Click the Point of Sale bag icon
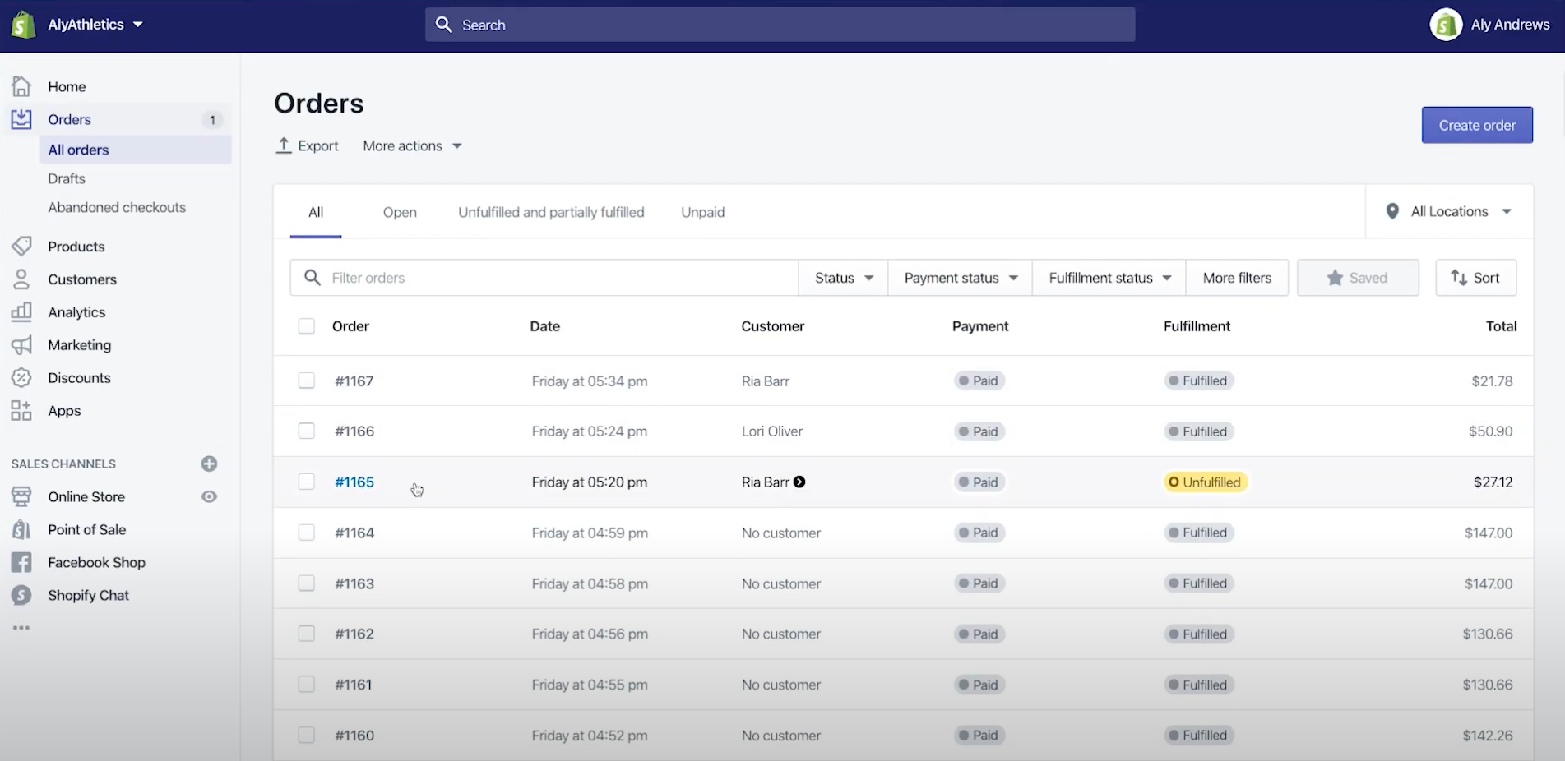 (x=21, y=529)
